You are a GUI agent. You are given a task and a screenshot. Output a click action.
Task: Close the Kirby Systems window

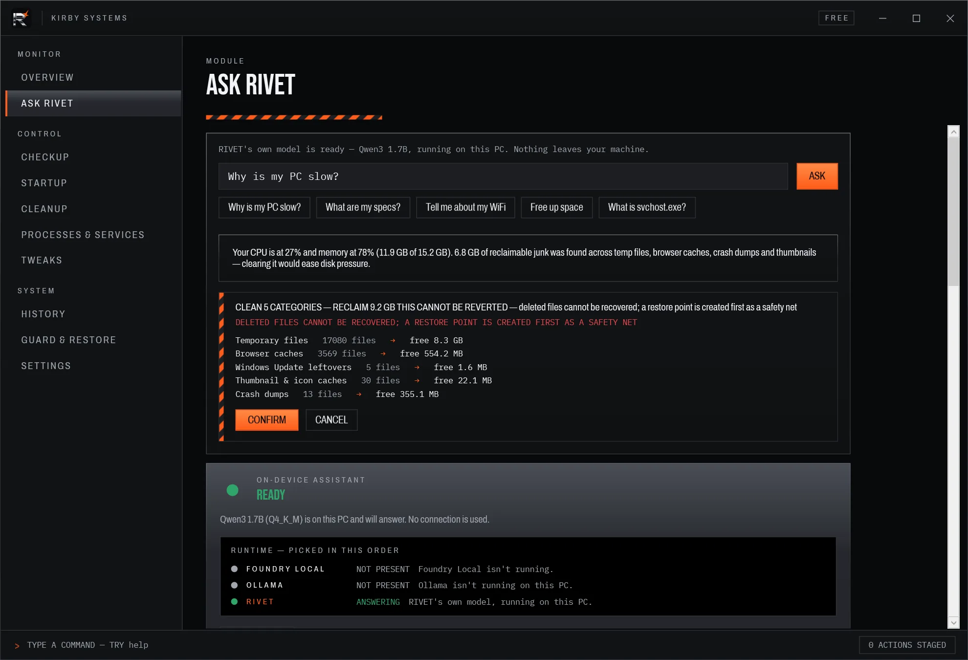(x=950, y=18)
